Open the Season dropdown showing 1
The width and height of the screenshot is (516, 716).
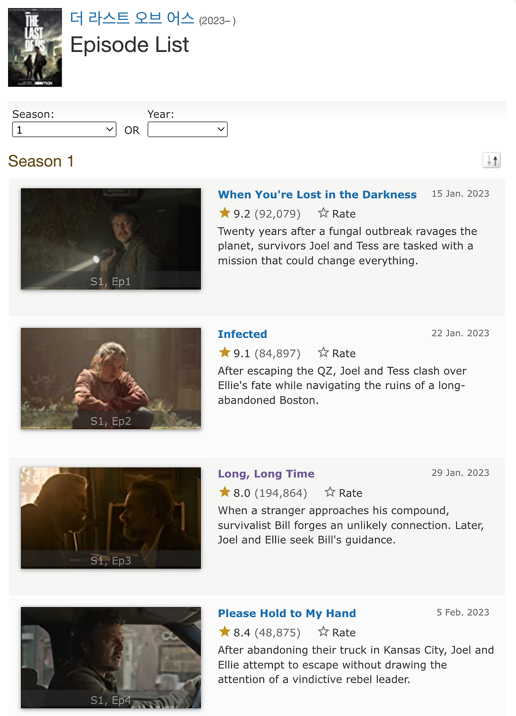pyautogui.click(x=64, y=130)
